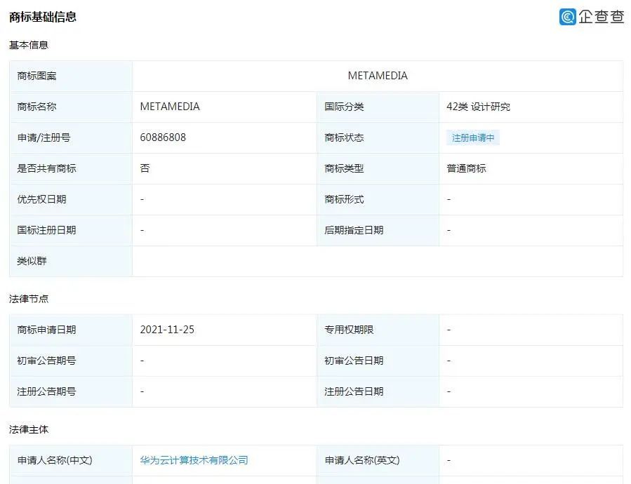
Task: Click the 基本信息 section title
Action: tap(29, 45)
